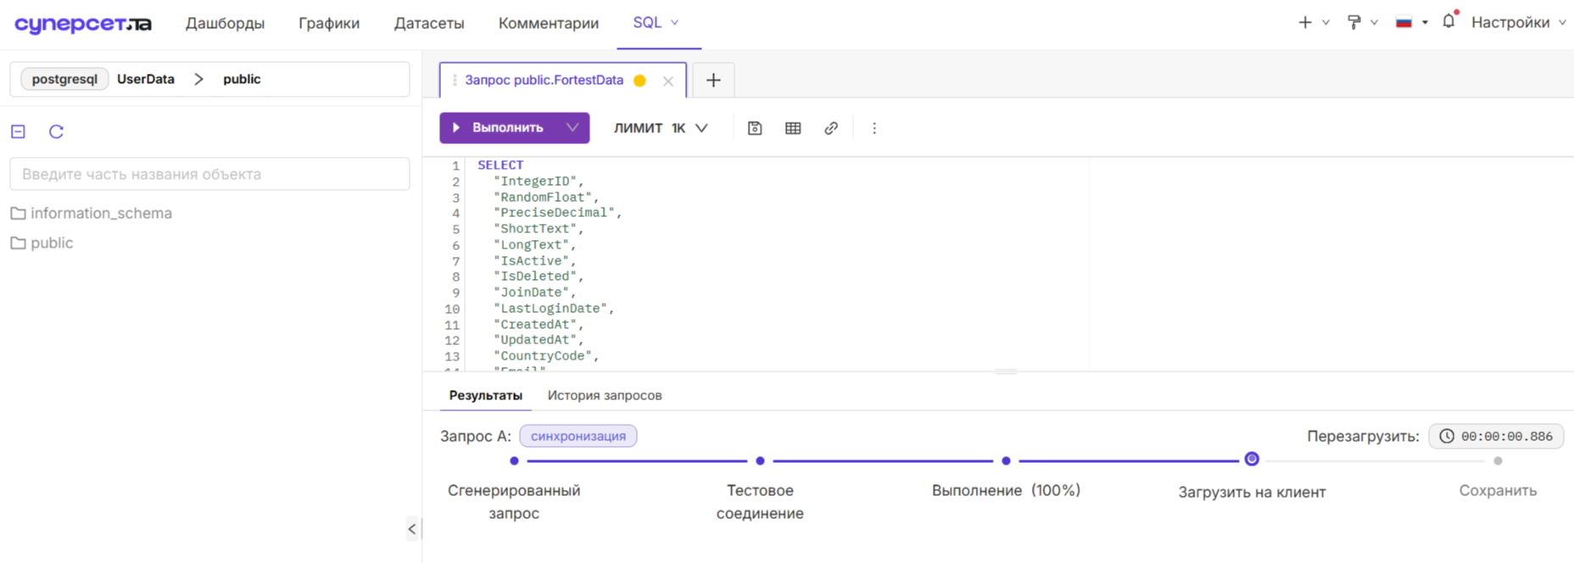Screen dimensions: 1574x563
Task: Click the 00:00:00.886 timer button
Action: click(x=1496, y=436)
